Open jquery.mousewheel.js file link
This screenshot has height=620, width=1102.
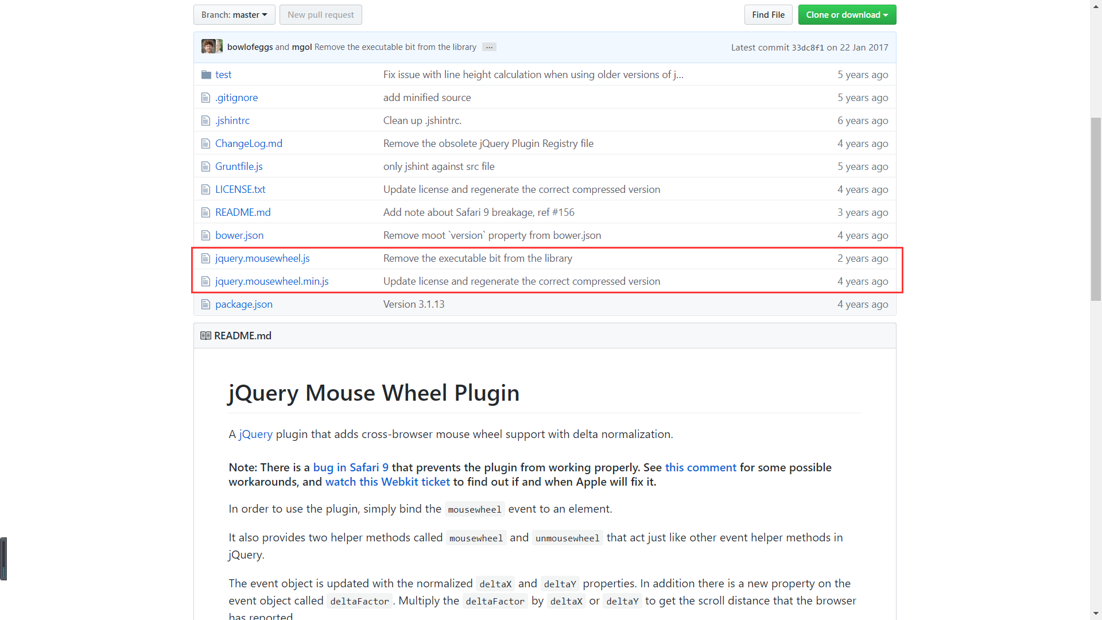(x=262, y=258)
